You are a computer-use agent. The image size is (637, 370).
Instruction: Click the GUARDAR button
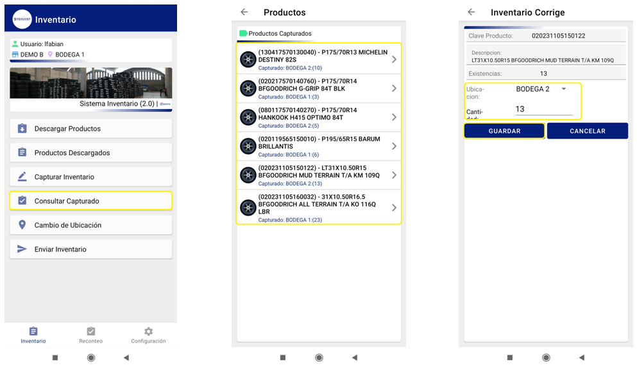(x=504, y=131)
